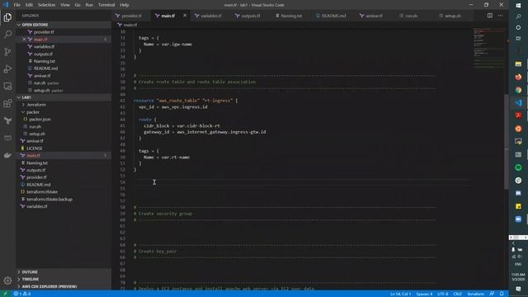This screenshot has width=528, height=297.
Task: Open README.md in the LAB1 tree
Action: click(39, 185)
